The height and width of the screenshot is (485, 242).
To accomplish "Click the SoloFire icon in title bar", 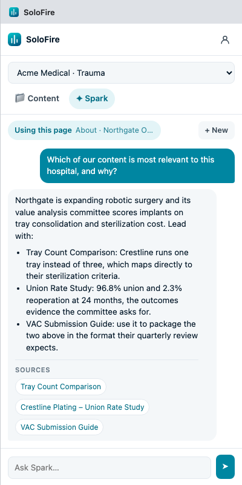I will (x=14, y=12).
